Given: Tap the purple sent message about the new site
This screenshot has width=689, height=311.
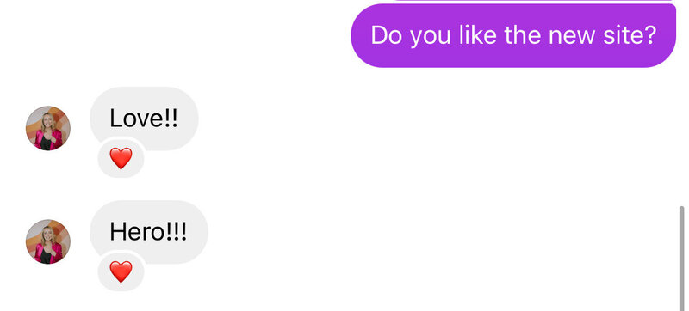Looking at the screenshot, I should [x=513, y=35].
